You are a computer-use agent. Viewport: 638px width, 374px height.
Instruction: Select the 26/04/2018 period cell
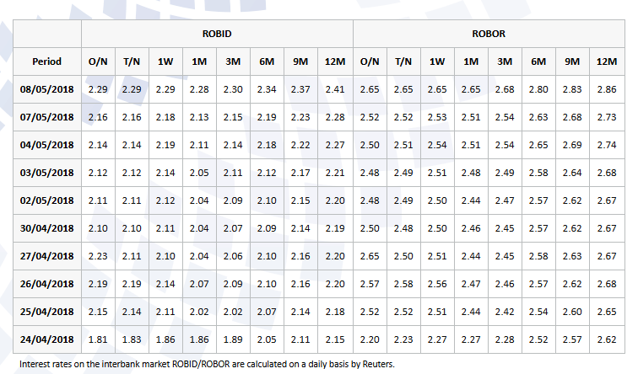(x=46, y=284)
